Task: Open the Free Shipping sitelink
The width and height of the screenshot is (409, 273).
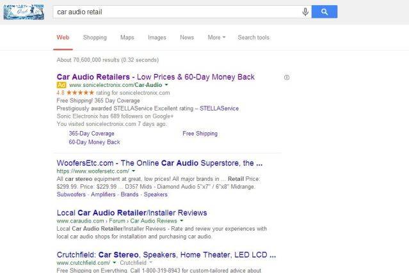Action: 200,134
